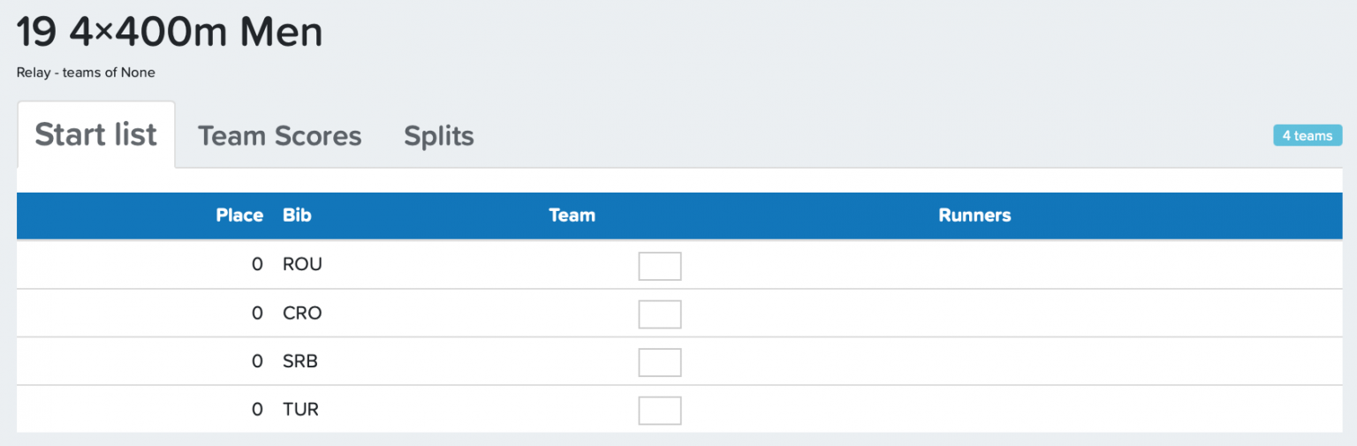
Task: Select the Team column header
Action: tap(572, 215)
